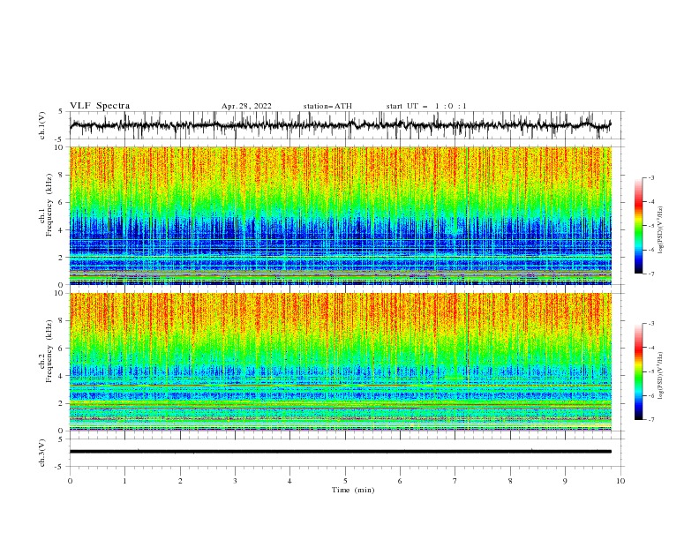Click the "ch.1(V)" waveform axis label
Image resolution: width=699 pixels, height=540 pixels.
click(42, 125)
